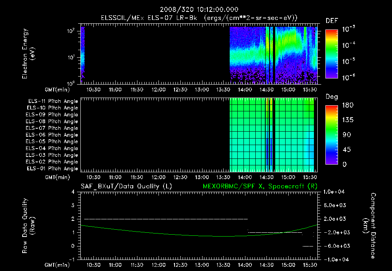The height and width of the screenshot is (271, 392).
Task: Click the 180 value on the Deg scale
Action: pyautogui.click(x=348, y=105)
